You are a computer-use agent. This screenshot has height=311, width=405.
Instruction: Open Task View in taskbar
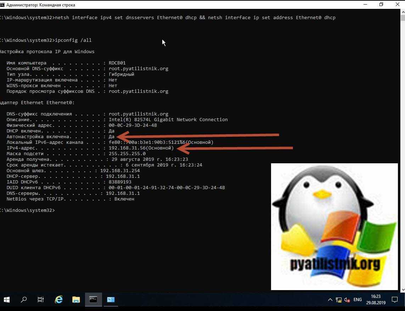[x=41, y=300]
